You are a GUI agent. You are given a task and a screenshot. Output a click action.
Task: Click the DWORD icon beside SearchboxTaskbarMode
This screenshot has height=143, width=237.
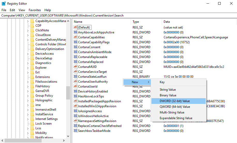75,131
